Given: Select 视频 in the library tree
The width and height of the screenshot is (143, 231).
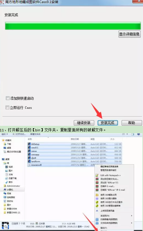Looking at the screenshot, I should [x=10, y=167].
